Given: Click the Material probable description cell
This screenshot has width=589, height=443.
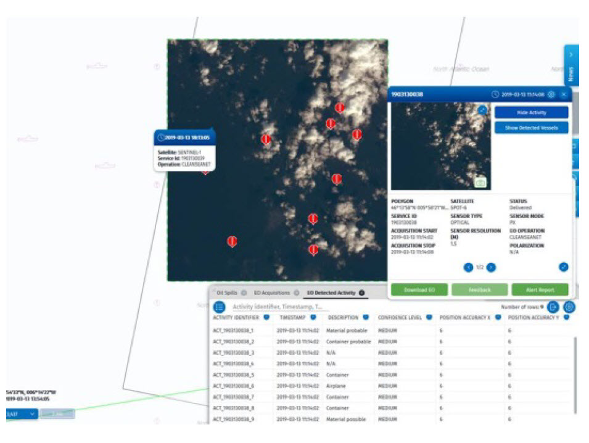Looking at the screenshot, I should point(347,331).
